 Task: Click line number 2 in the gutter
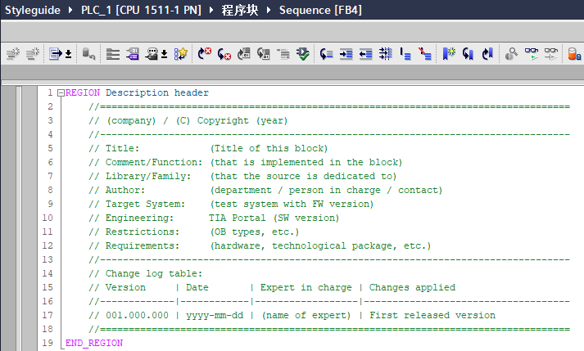[50, 106]
